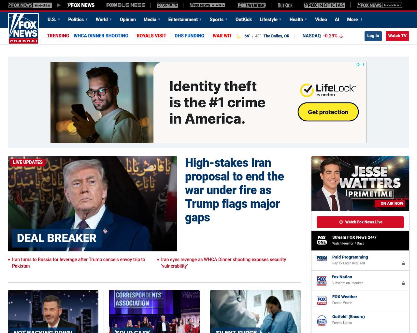Click the Fox One stream icon
Viewport: 417px width, 333px height.
click(322, 240)
